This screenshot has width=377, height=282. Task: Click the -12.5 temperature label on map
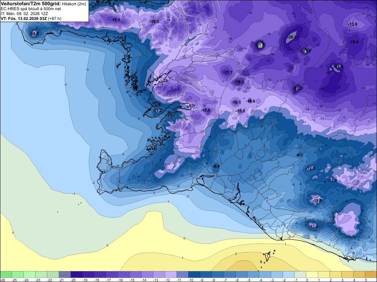tap(333, 180)
